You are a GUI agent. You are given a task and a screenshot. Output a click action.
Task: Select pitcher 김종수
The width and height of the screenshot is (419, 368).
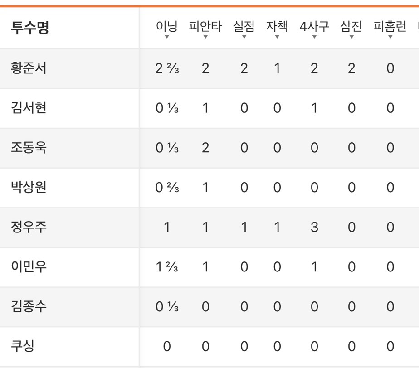pyautogui.click(x=29, y=306)
